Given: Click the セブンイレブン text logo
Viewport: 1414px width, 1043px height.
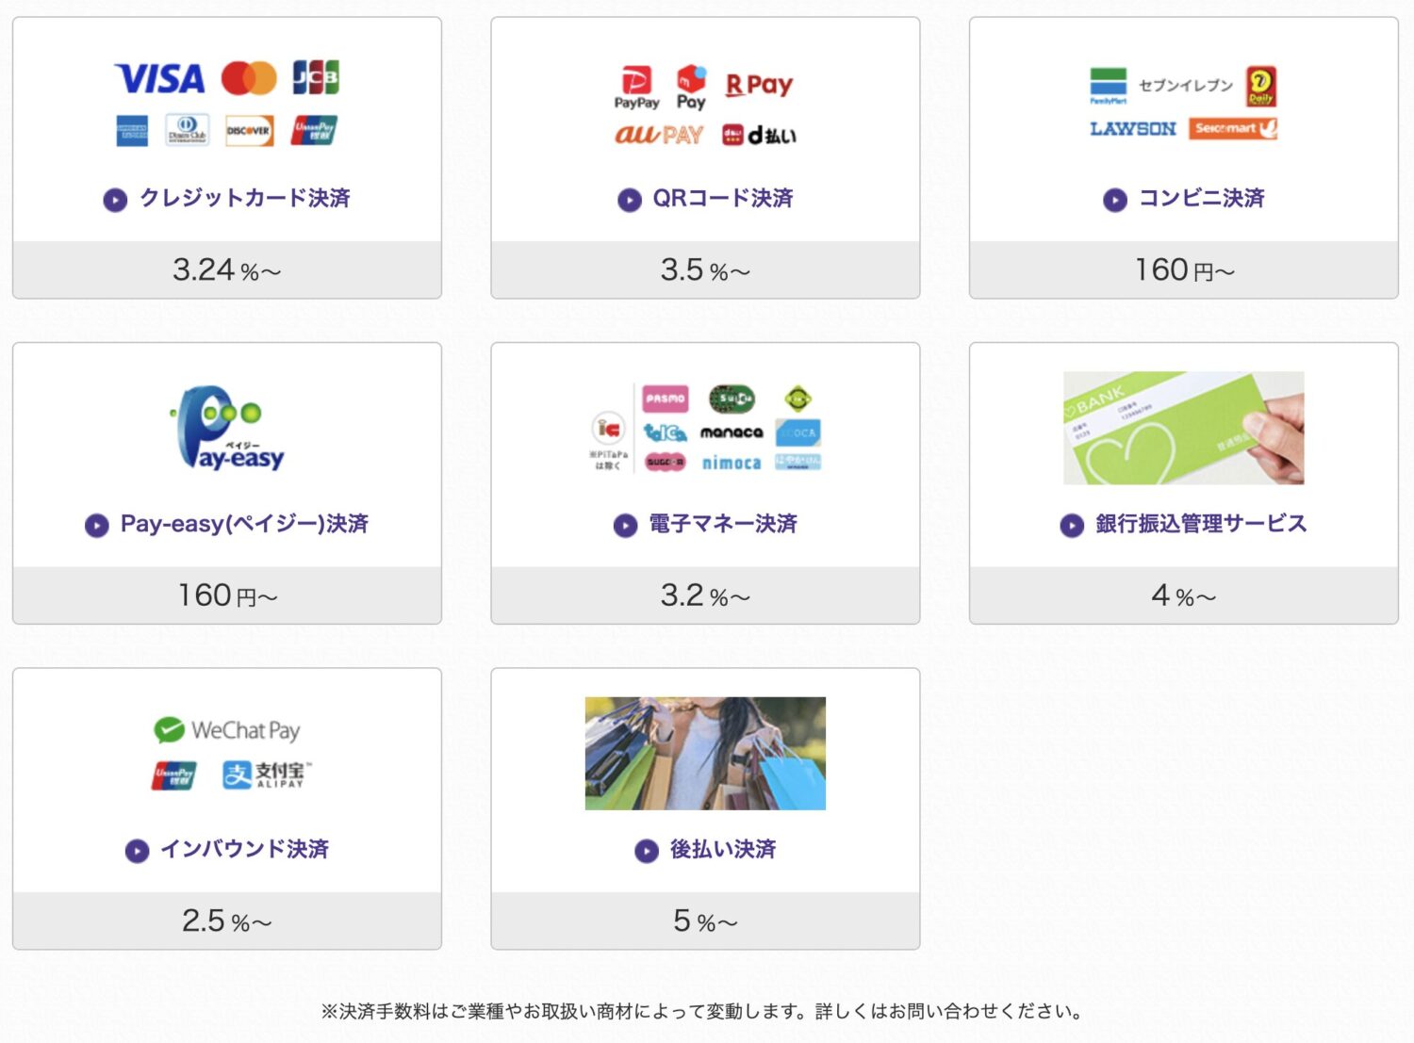Looking at the screenshot, I should 1186,86.
